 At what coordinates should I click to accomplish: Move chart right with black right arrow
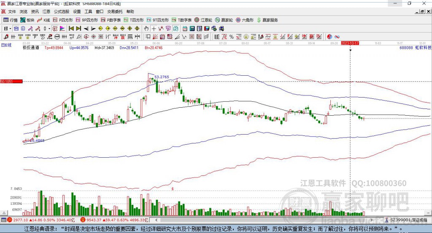tap(93, 29)
